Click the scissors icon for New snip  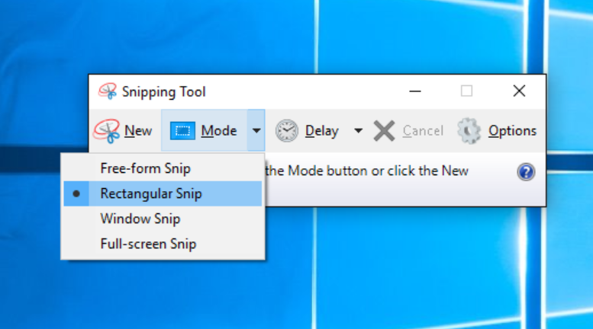coord(107,131)
